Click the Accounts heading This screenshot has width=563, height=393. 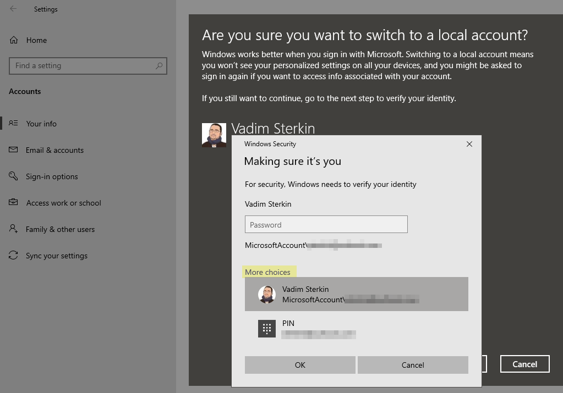[25, 91]
